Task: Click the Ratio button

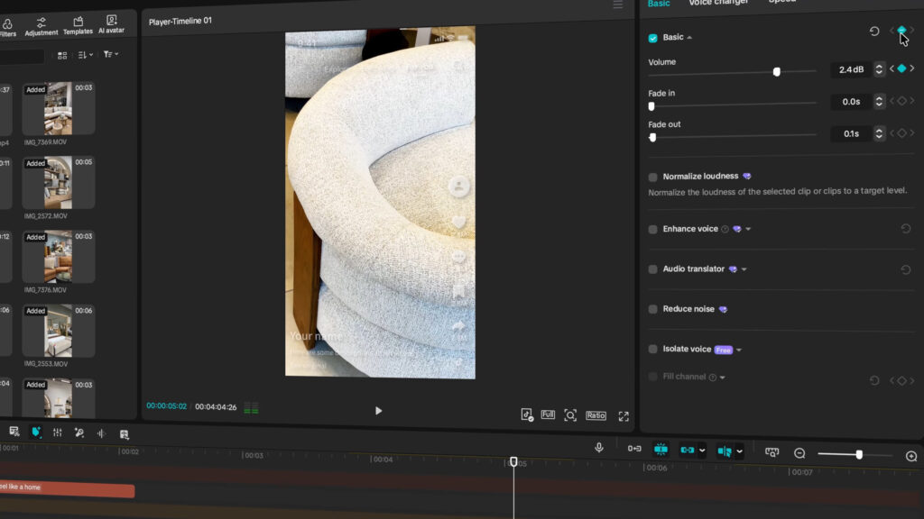Action: point(596,415)
